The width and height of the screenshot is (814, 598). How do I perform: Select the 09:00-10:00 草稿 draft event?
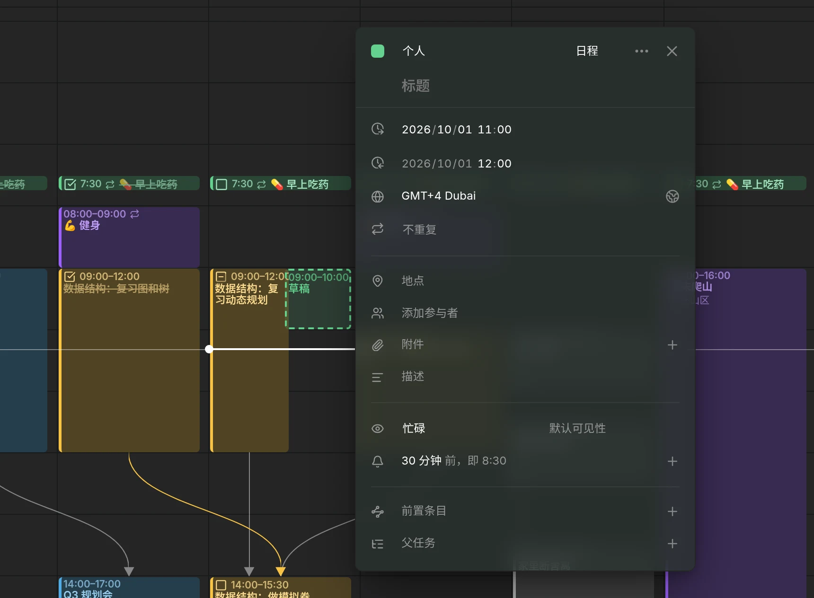pyautogui.click(x=318, y=299)
